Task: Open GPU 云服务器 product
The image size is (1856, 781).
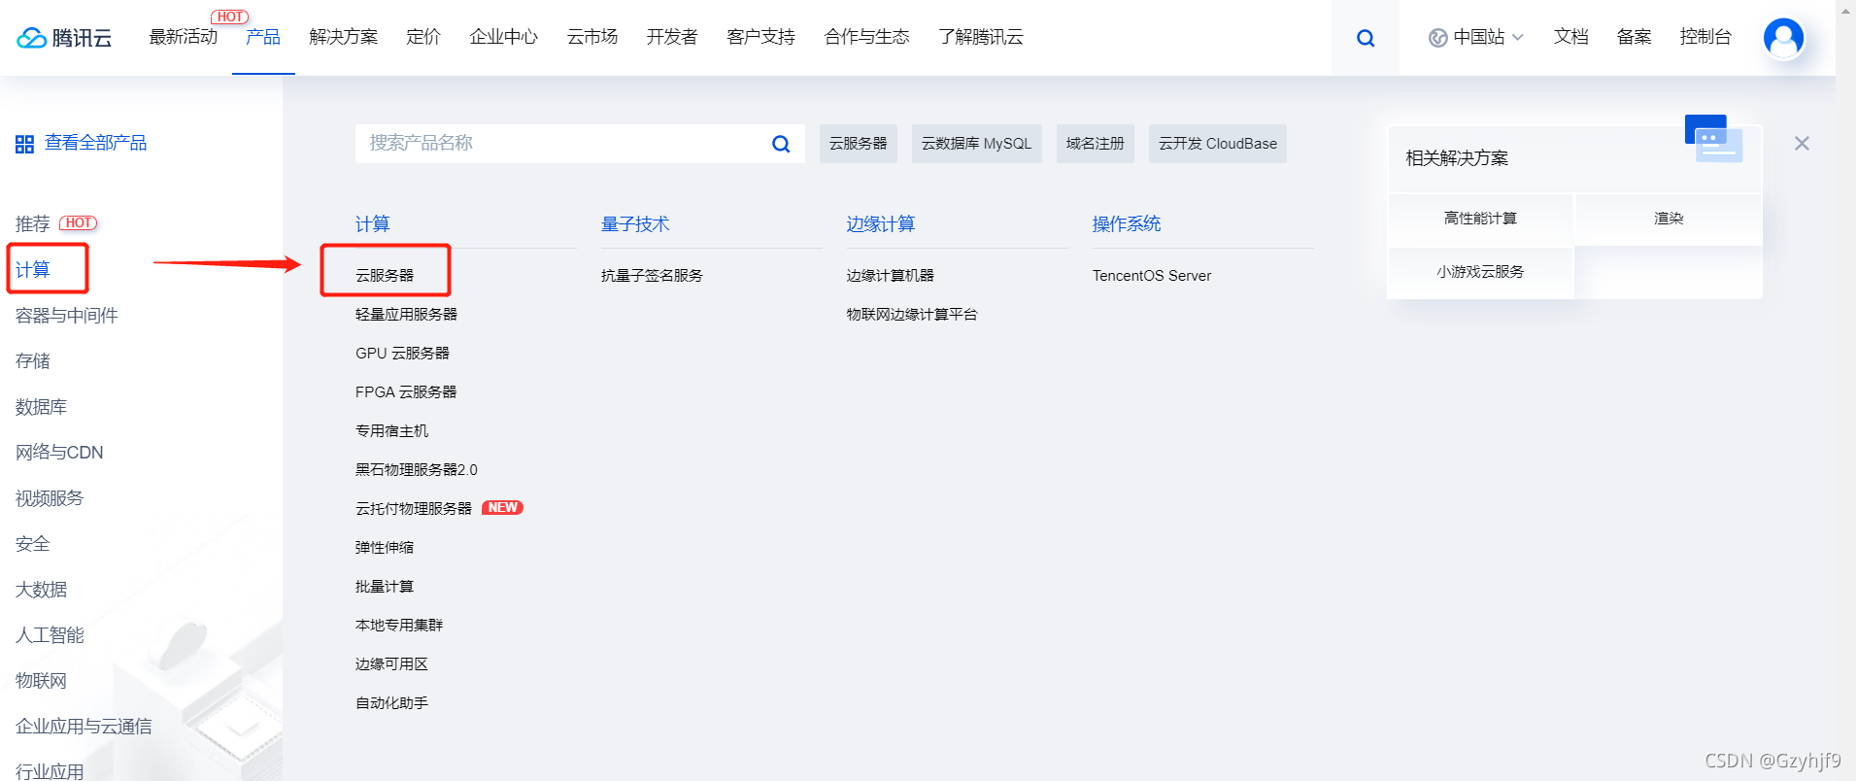Action: click(x=402, y=354)
